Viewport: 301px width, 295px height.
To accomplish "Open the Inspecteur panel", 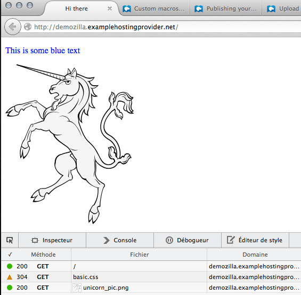I will click(52, 240).
